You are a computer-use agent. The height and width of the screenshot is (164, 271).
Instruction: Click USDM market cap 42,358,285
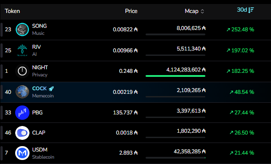(x=190, y=152)
